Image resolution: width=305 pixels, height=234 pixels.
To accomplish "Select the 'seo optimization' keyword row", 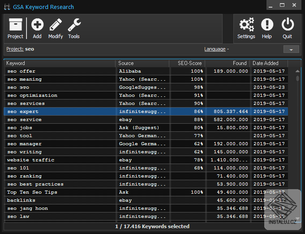I will [x=146, y=95].
